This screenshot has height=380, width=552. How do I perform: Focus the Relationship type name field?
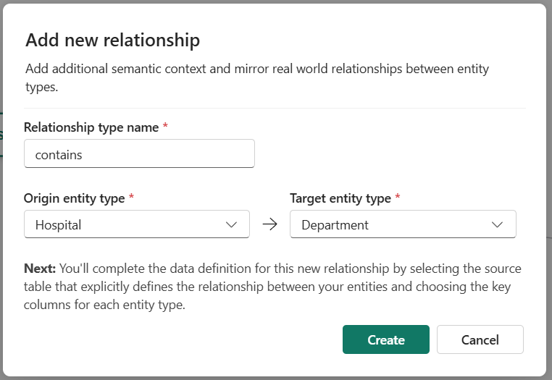(x=139, y=153)
